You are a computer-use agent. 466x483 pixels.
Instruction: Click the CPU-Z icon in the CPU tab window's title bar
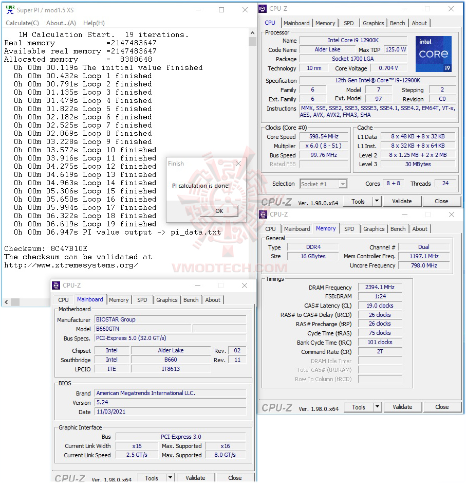[x=263, y=9]
